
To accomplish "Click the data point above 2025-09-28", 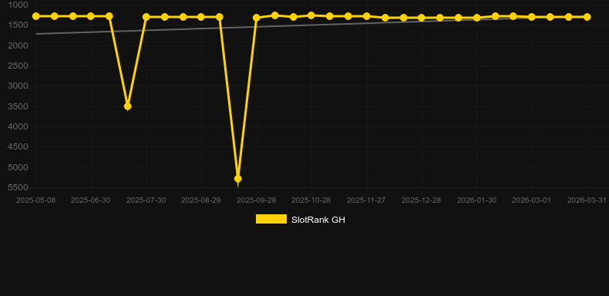I will 257,18.
